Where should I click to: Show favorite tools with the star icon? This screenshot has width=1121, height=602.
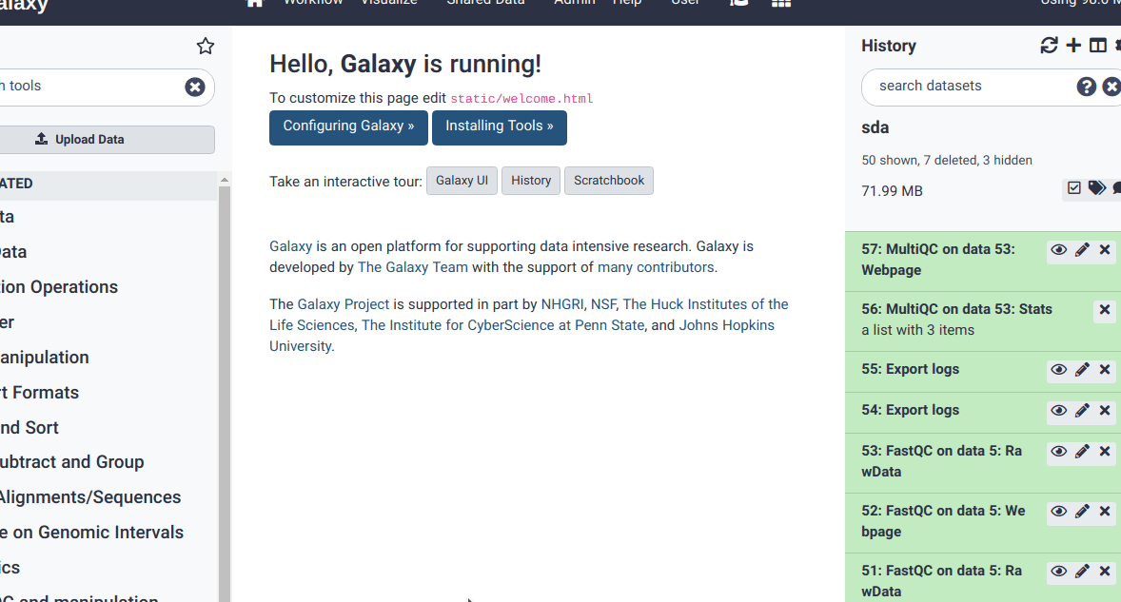206,47
